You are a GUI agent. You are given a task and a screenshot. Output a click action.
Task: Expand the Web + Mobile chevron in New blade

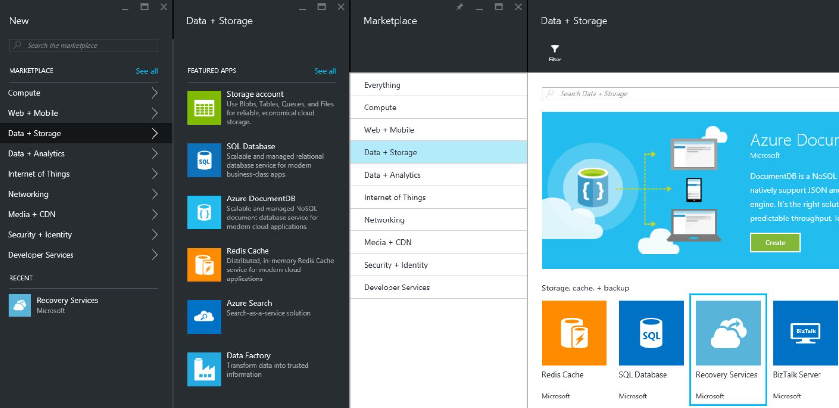(x=154, y=113)
